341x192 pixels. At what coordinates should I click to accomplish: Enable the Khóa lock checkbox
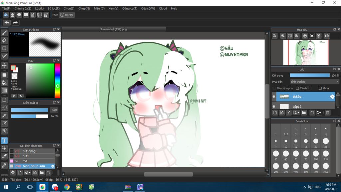point(320,88)
